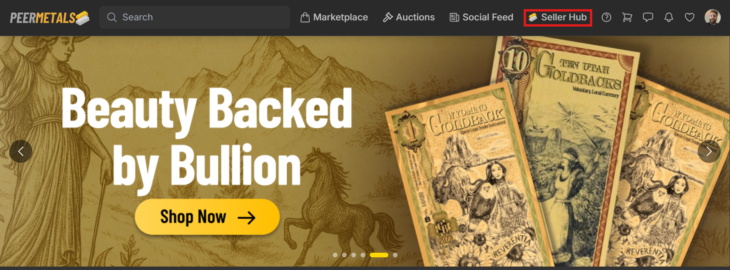Click the PeerMetals logo
Image resolution: width=730 pixels, height=270 pixels.
[50, 18]
